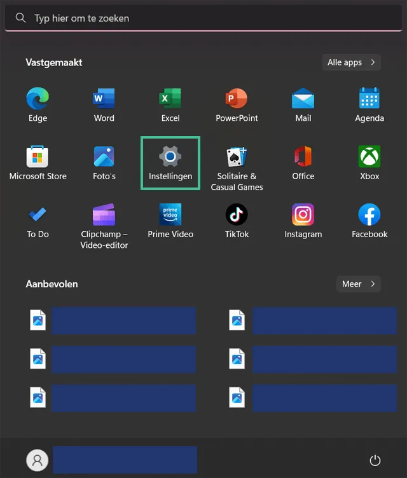Launch the Xbox app
This screenshot has height=478, width=407.
369,163
